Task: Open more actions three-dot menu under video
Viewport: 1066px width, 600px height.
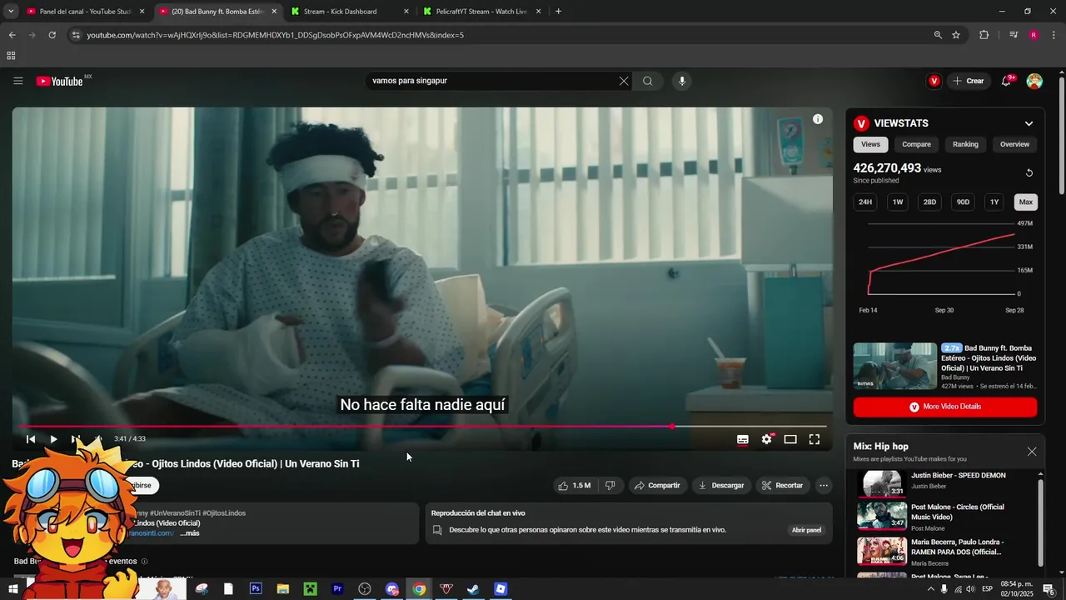Action: pos(824,485)
